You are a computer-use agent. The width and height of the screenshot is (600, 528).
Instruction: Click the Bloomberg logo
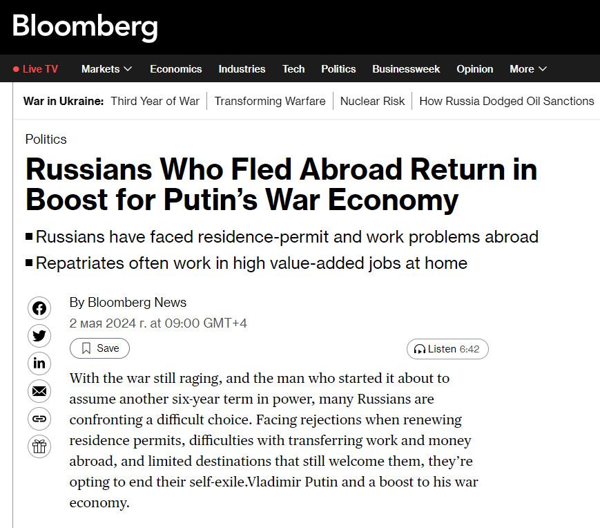click(85, 27)
